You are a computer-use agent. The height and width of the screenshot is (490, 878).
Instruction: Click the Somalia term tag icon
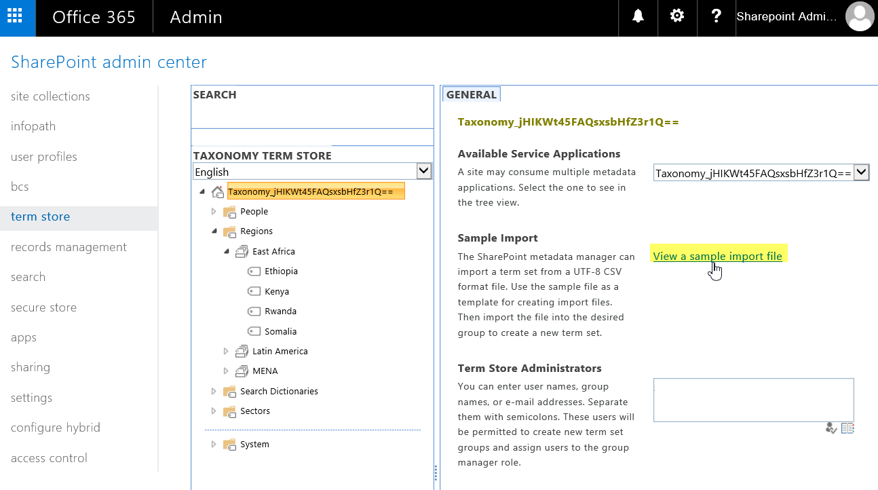click(x=254, y=332)
